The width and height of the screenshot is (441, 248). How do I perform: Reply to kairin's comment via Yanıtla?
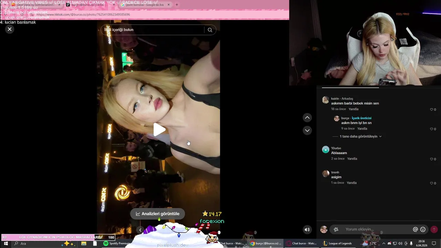point(353,109)
